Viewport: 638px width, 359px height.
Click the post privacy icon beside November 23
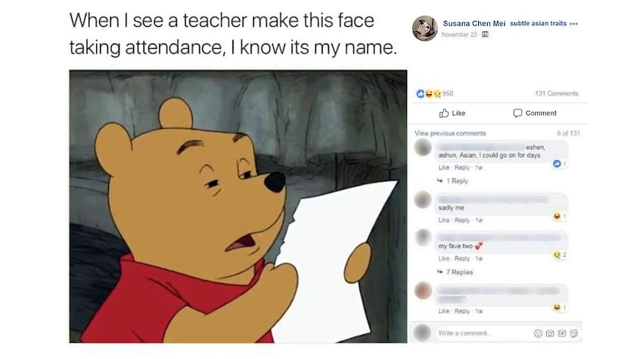[485, 35]
